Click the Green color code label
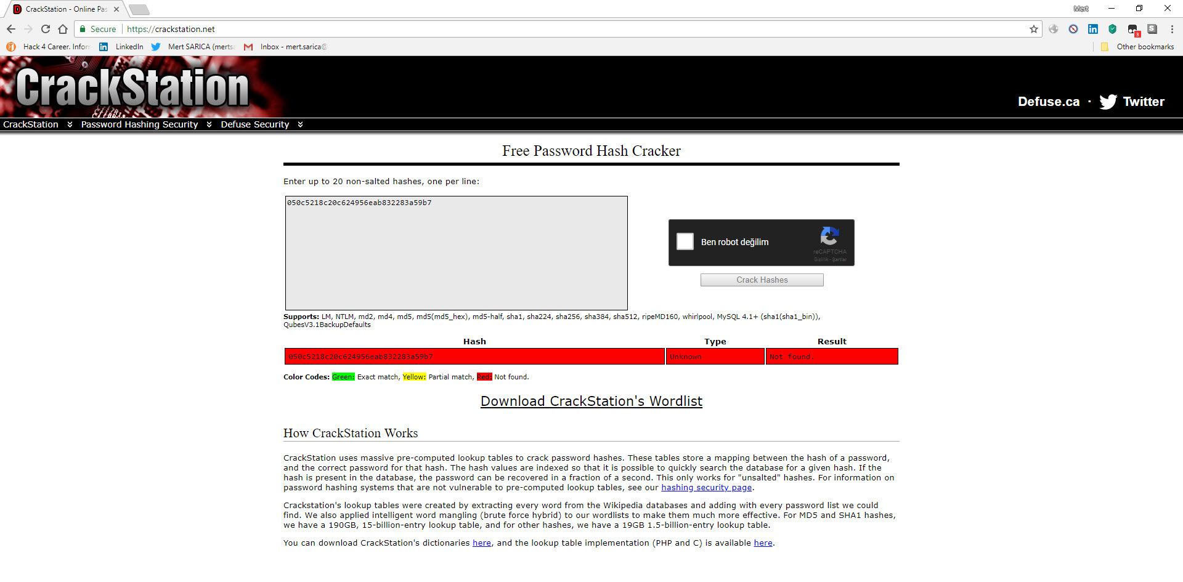This screenshot has width=1183, height=582. point(343,377)
